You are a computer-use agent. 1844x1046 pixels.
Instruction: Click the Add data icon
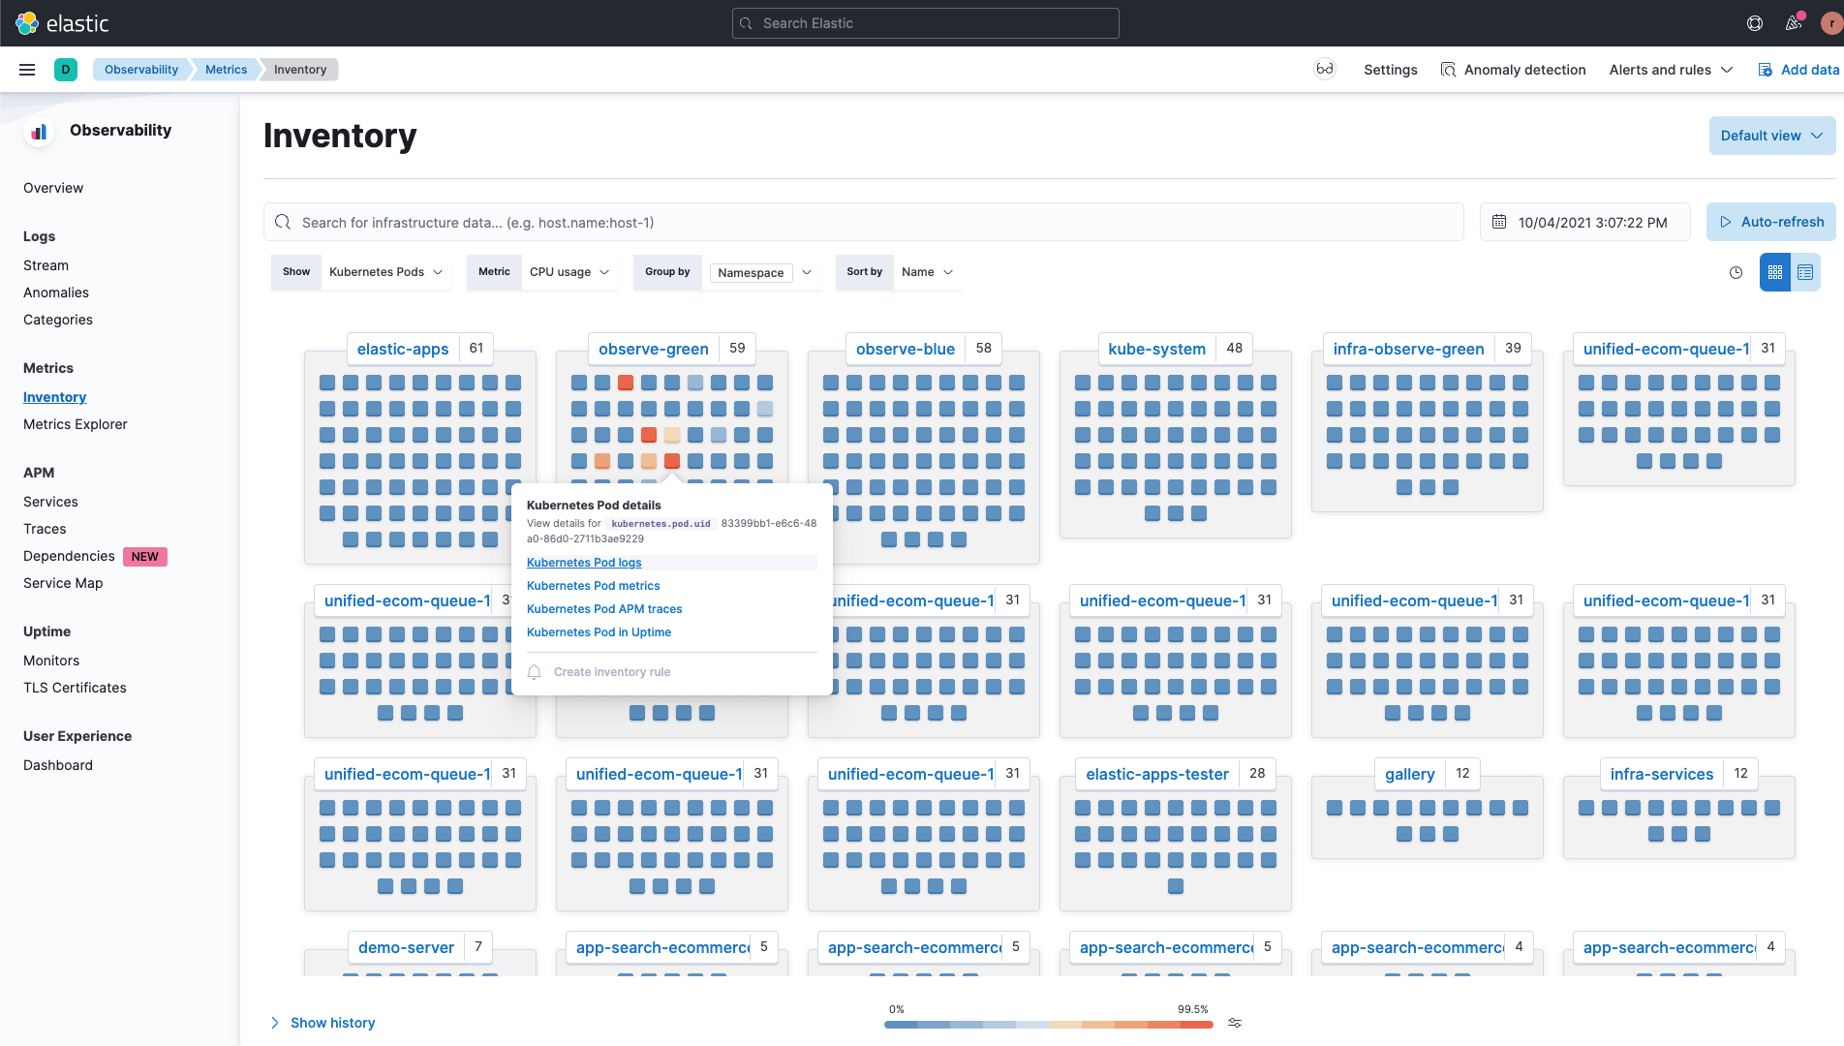tap(1766, 70)
